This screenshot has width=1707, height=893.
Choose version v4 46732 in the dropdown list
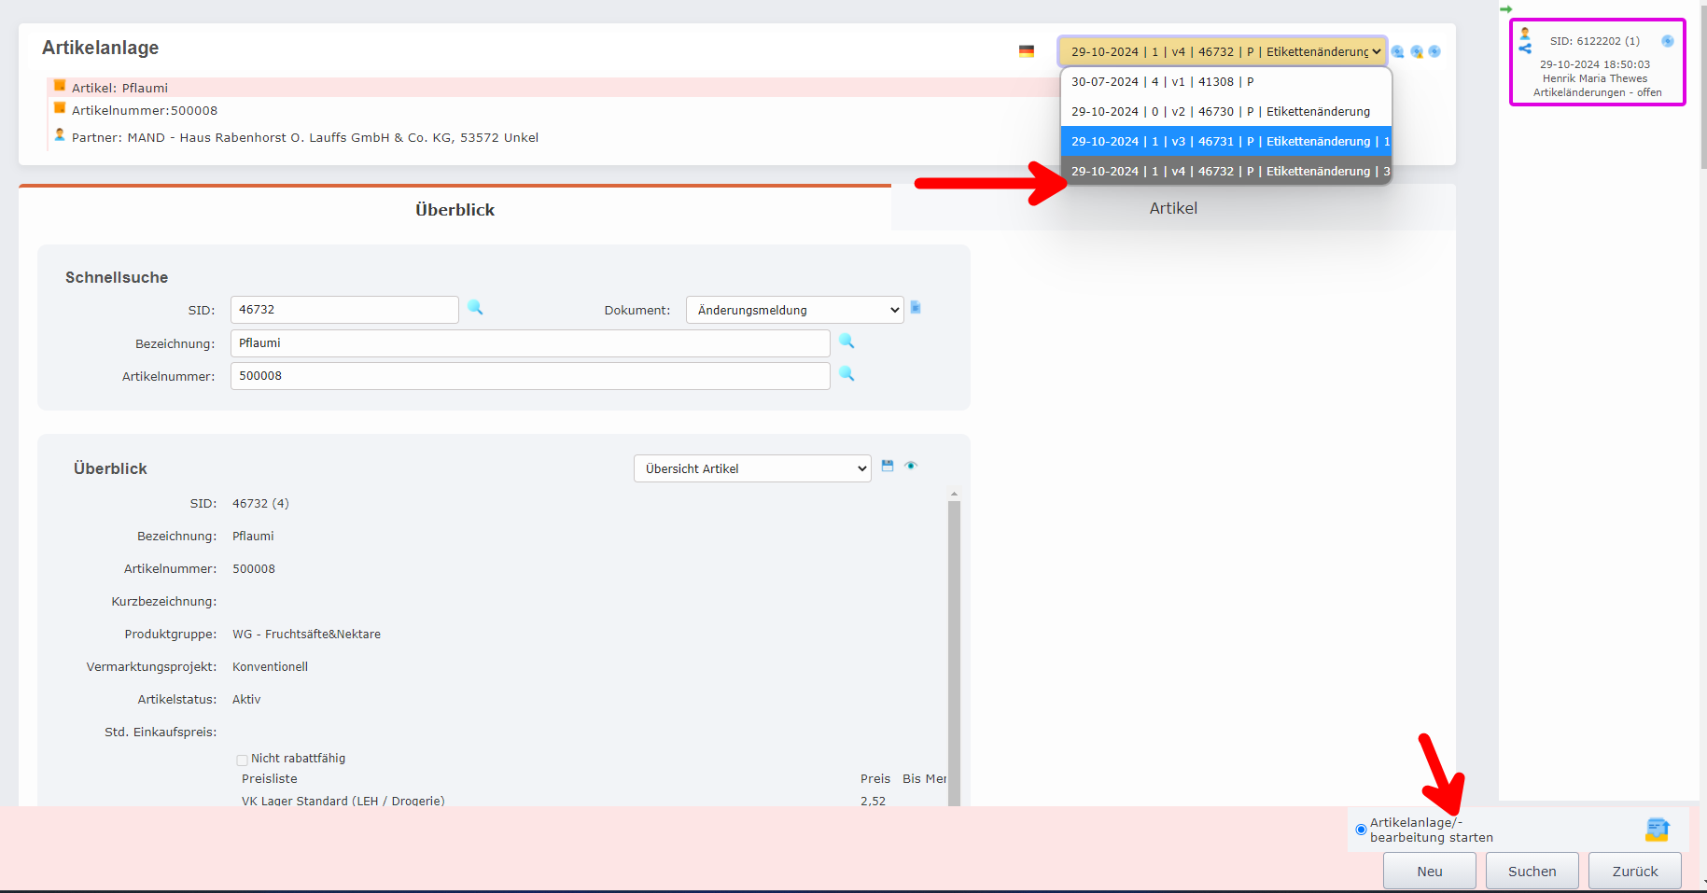tap(1225, 172)
